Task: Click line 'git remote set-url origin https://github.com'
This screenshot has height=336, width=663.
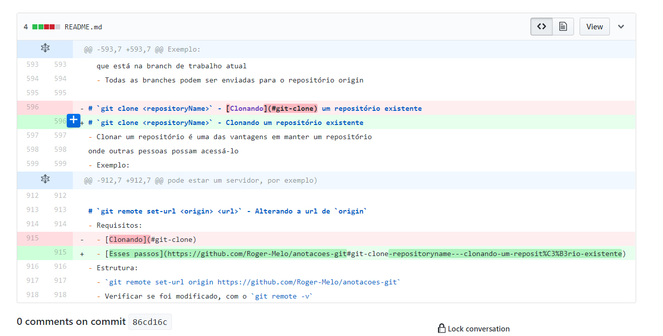Action: 248,282
